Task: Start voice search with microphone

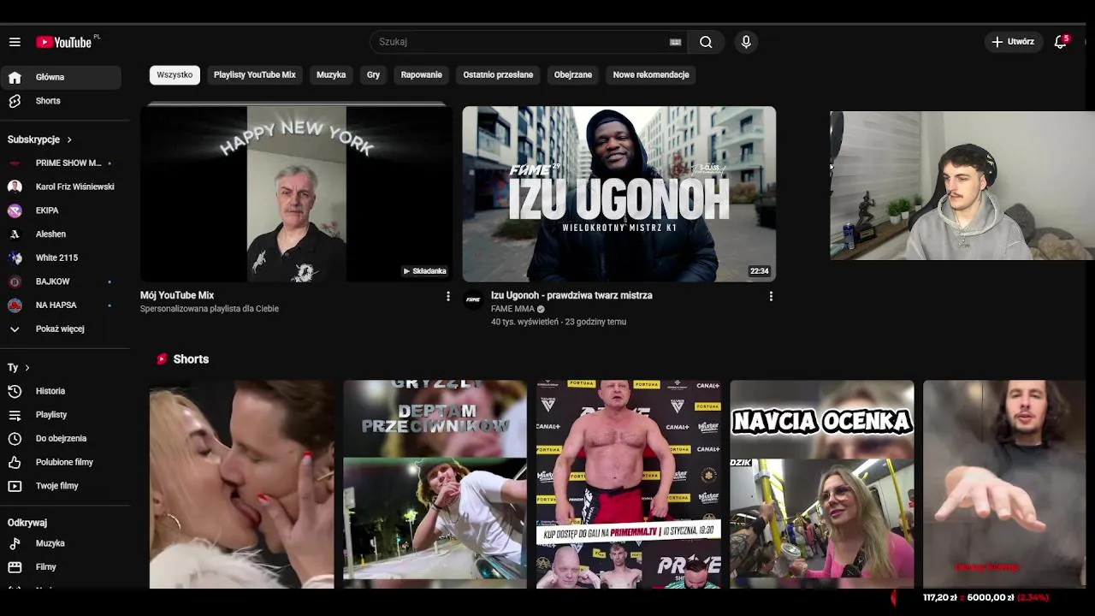Action: (x=746, y=42)
